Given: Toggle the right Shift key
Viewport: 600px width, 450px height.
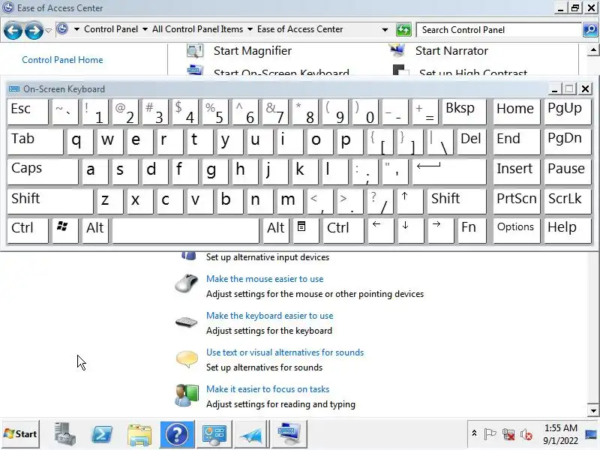Looking at the screenshot, I should coord(457,200).
